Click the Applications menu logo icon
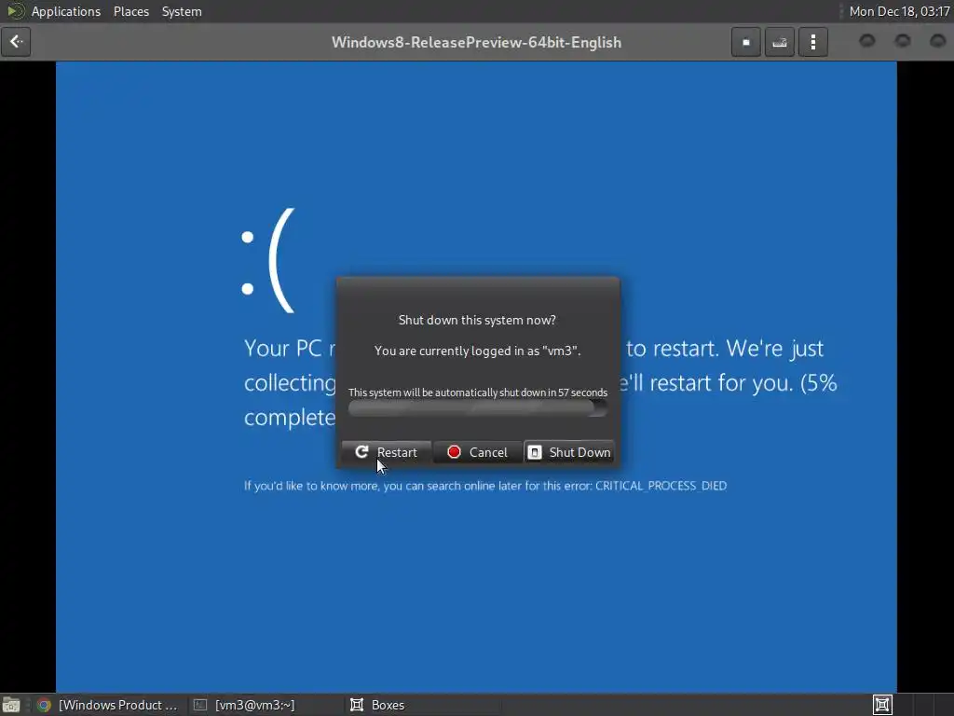The image size is (954, 716). (15, 11)
